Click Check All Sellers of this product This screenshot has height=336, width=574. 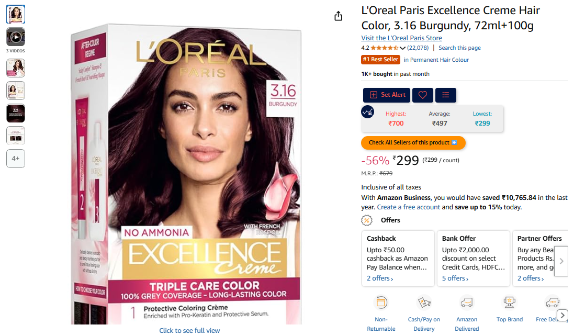(x=413, y=143)
